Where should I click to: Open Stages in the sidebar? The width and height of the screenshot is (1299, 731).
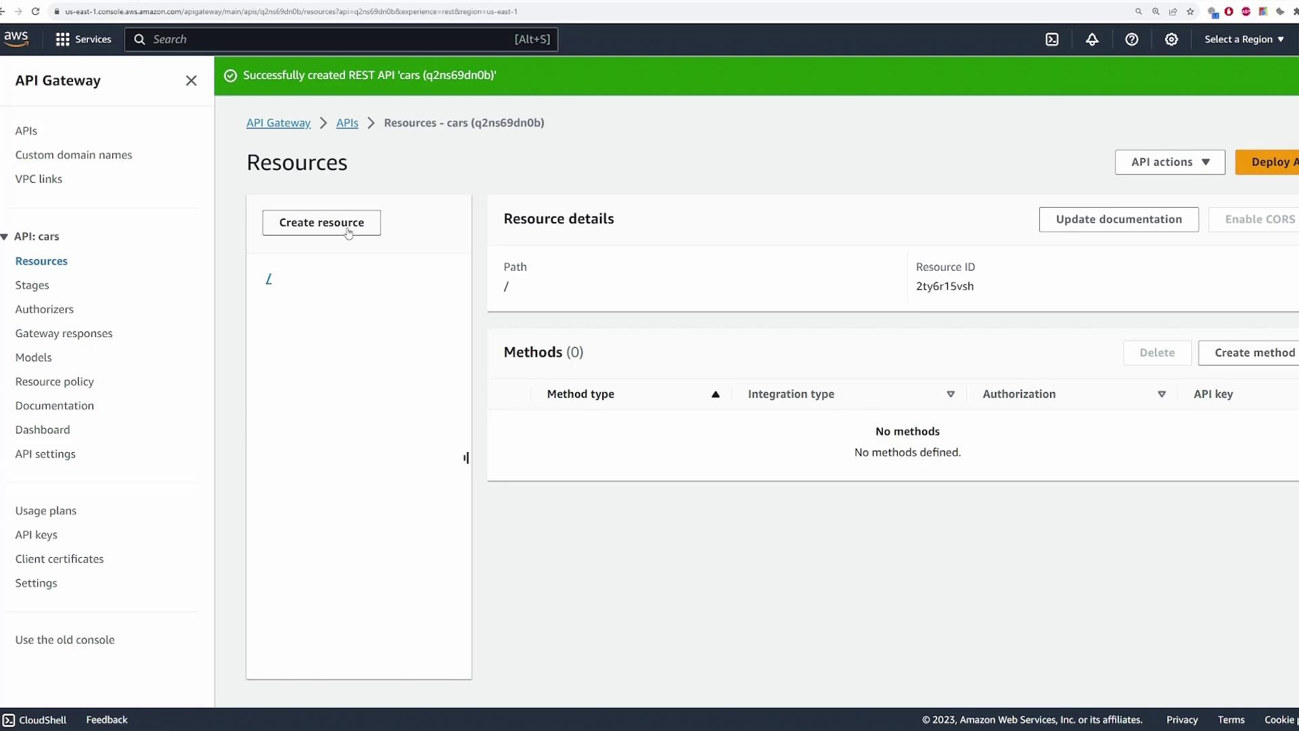32,286
